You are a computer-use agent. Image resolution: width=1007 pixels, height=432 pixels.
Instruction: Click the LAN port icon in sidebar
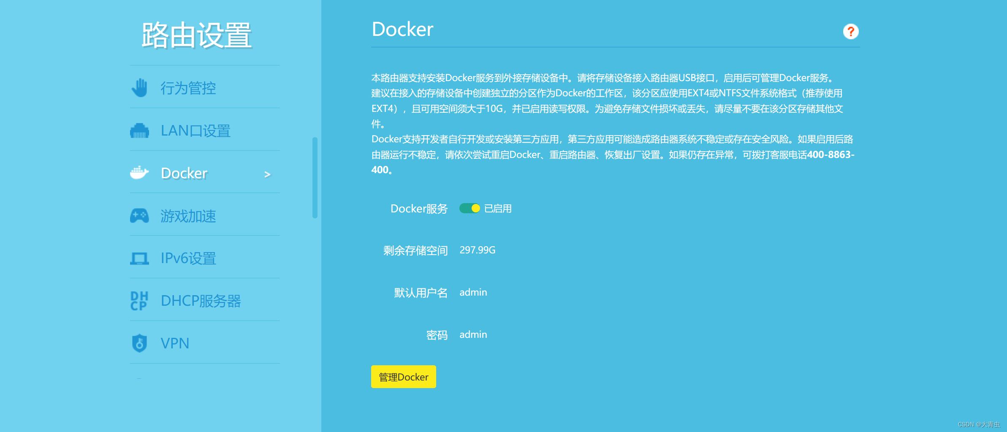(x=139, y=131)
